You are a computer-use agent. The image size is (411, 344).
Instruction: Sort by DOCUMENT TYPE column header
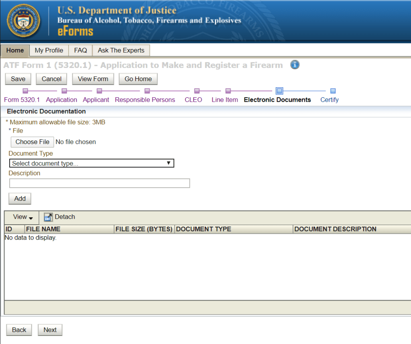(234, 229)
